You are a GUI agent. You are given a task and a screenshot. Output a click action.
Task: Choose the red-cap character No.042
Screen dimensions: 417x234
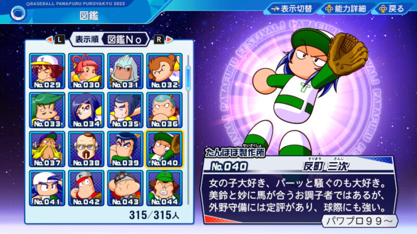tap(86, 188)
